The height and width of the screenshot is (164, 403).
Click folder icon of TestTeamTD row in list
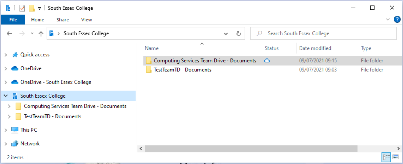(x=149, y=70)
